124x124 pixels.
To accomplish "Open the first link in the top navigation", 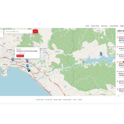I will [x=87, y=26].
